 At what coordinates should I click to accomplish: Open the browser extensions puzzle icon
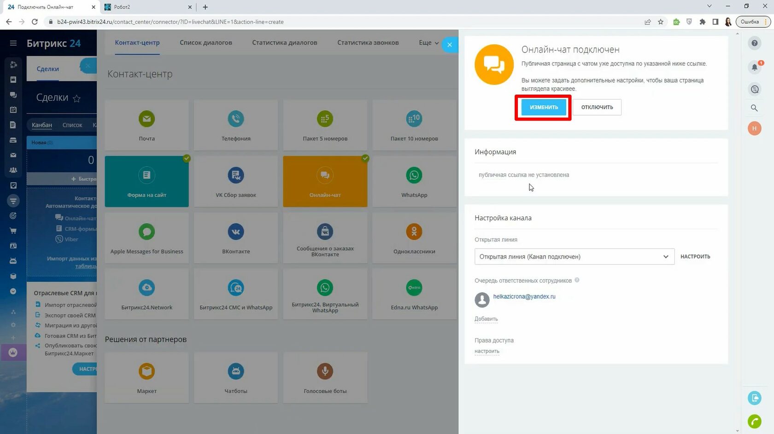click(x=702, y=22)
